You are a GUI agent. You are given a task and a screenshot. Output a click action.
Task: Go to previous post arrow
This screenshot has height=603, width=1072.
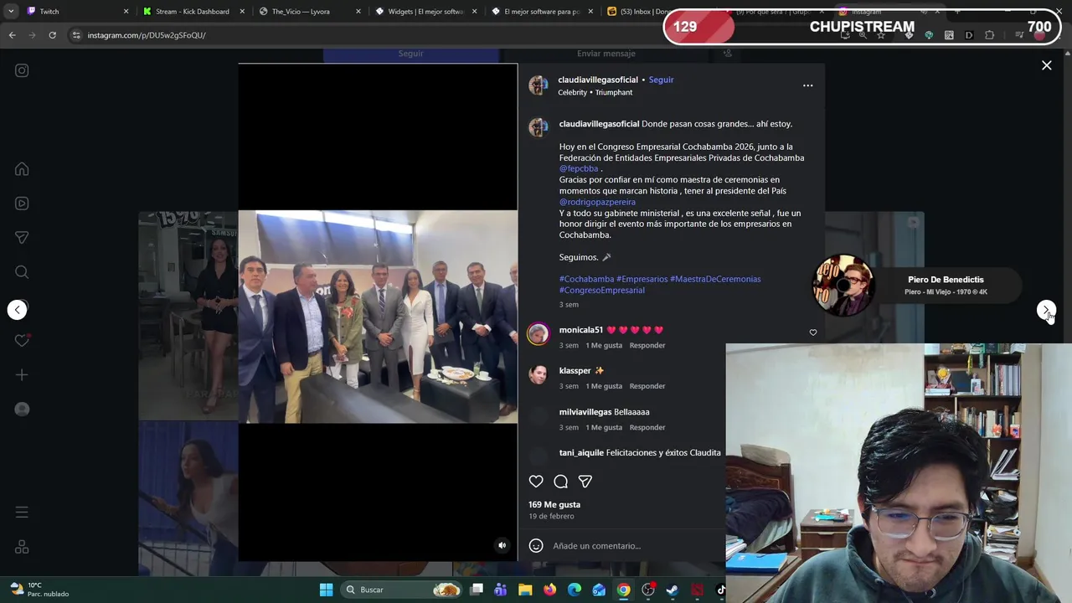[17, 310]
